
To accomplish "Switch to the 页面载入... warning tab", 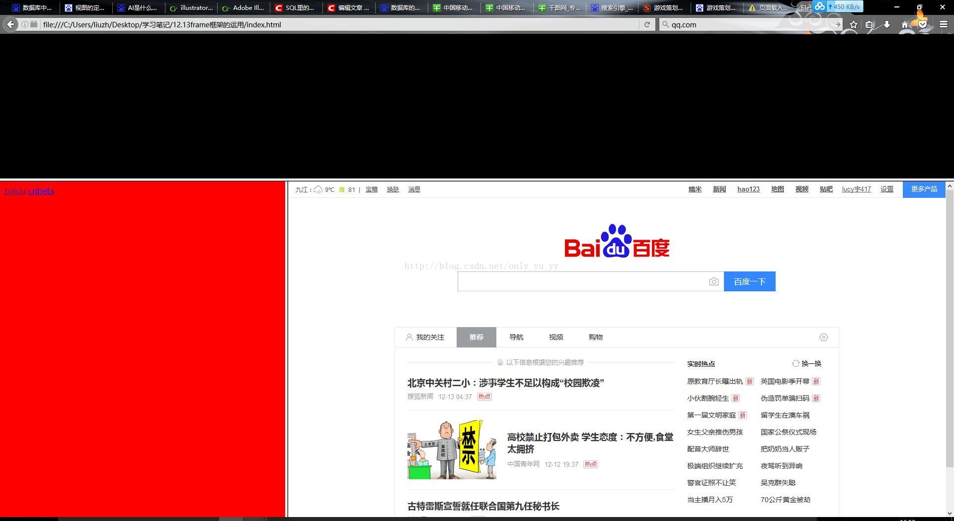I will pyautogui.click(x=769, y=8).
